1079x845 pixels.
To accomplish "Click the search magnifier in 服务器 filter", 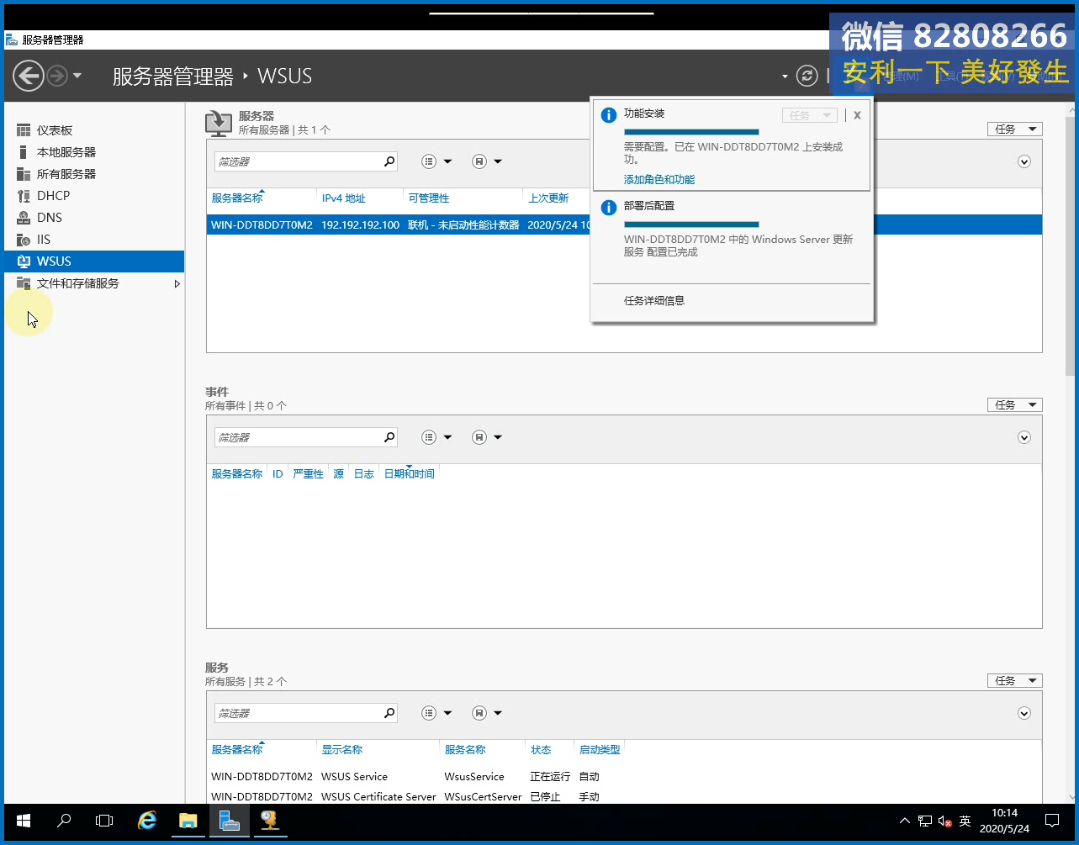I will click(389, 161).
